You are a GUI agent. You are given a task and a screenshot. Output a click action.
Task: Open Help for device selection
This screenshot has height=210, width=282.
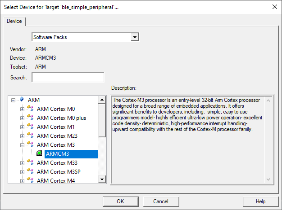(x=260, y=201)
